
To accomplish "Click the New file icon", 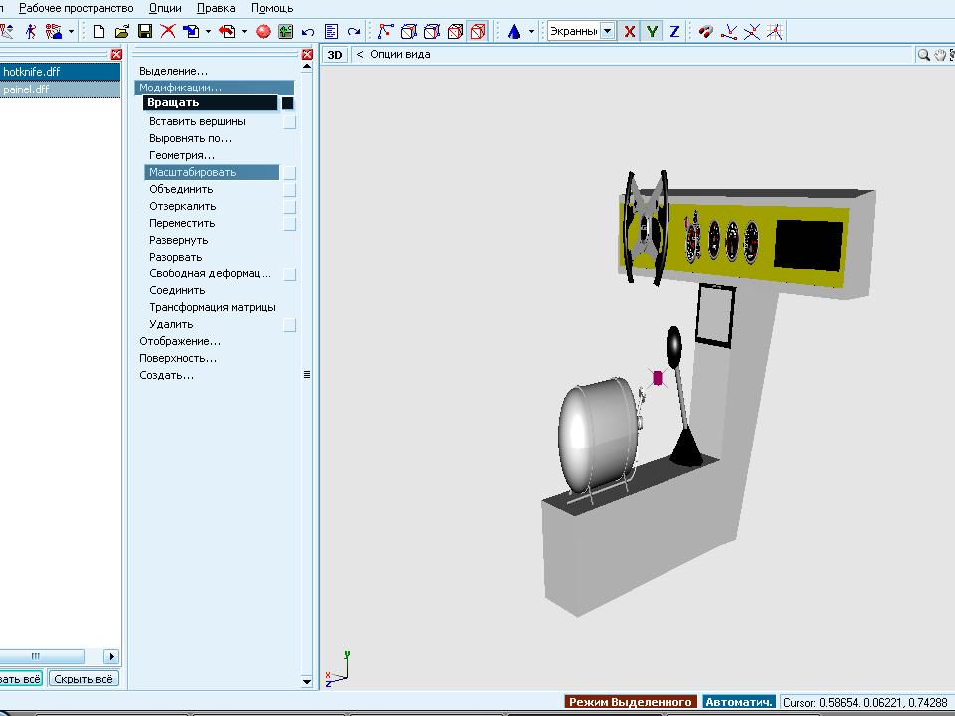I will click(98, 31).
